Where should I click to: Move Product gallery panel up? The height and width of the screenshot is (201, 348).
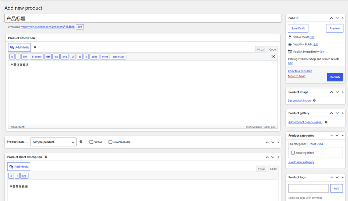[x=332, y=113]
